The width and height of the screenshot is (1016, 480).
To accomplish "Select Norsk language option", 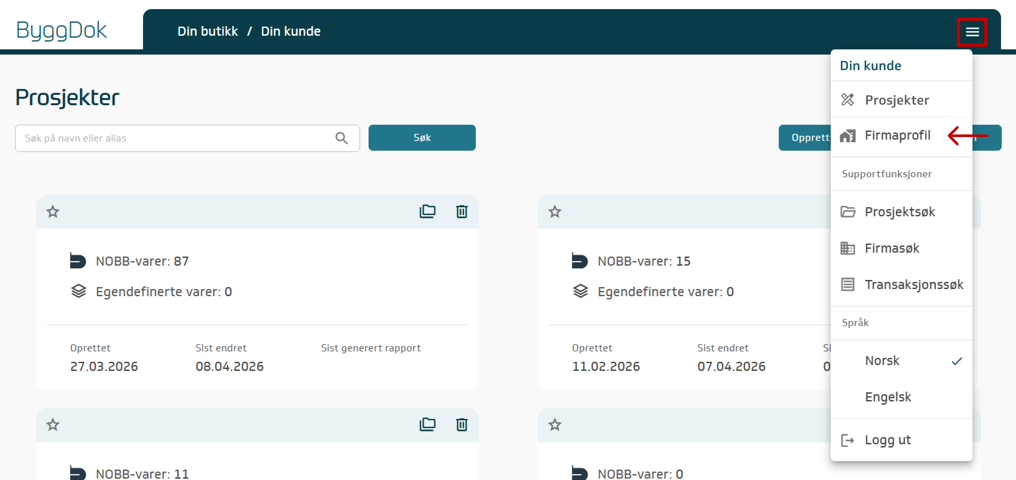I will click(882, 360).
